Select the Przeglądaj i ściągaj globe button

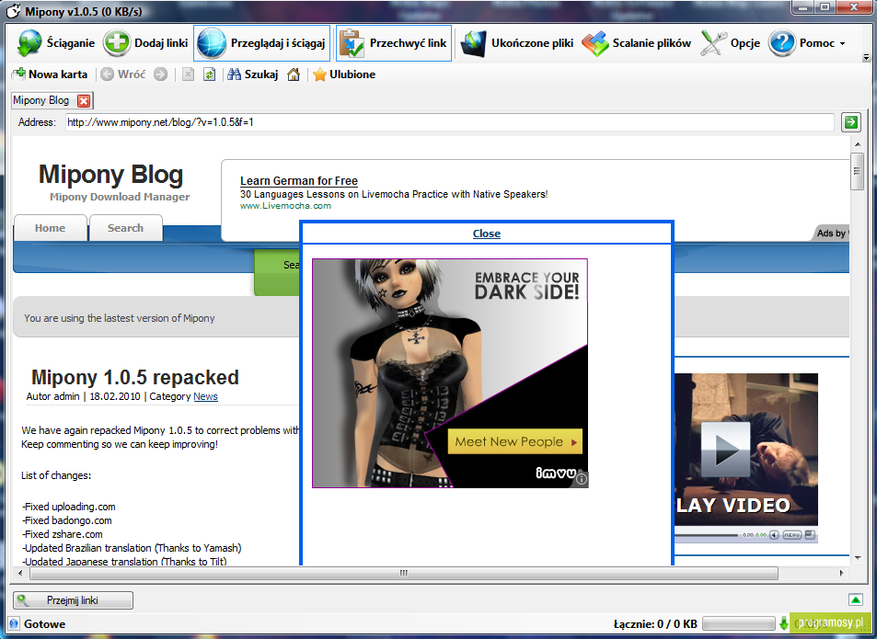pos(261,43)
